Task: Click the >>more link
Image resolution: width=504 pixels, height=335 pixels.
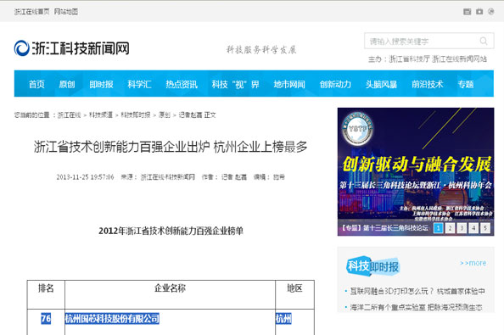Action: 473,263
